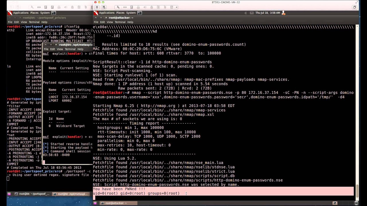Click the clock showing Thu Jul 18, 3:58 AM
This screenshot has width=367, height=206.
[x=268, y=13]
